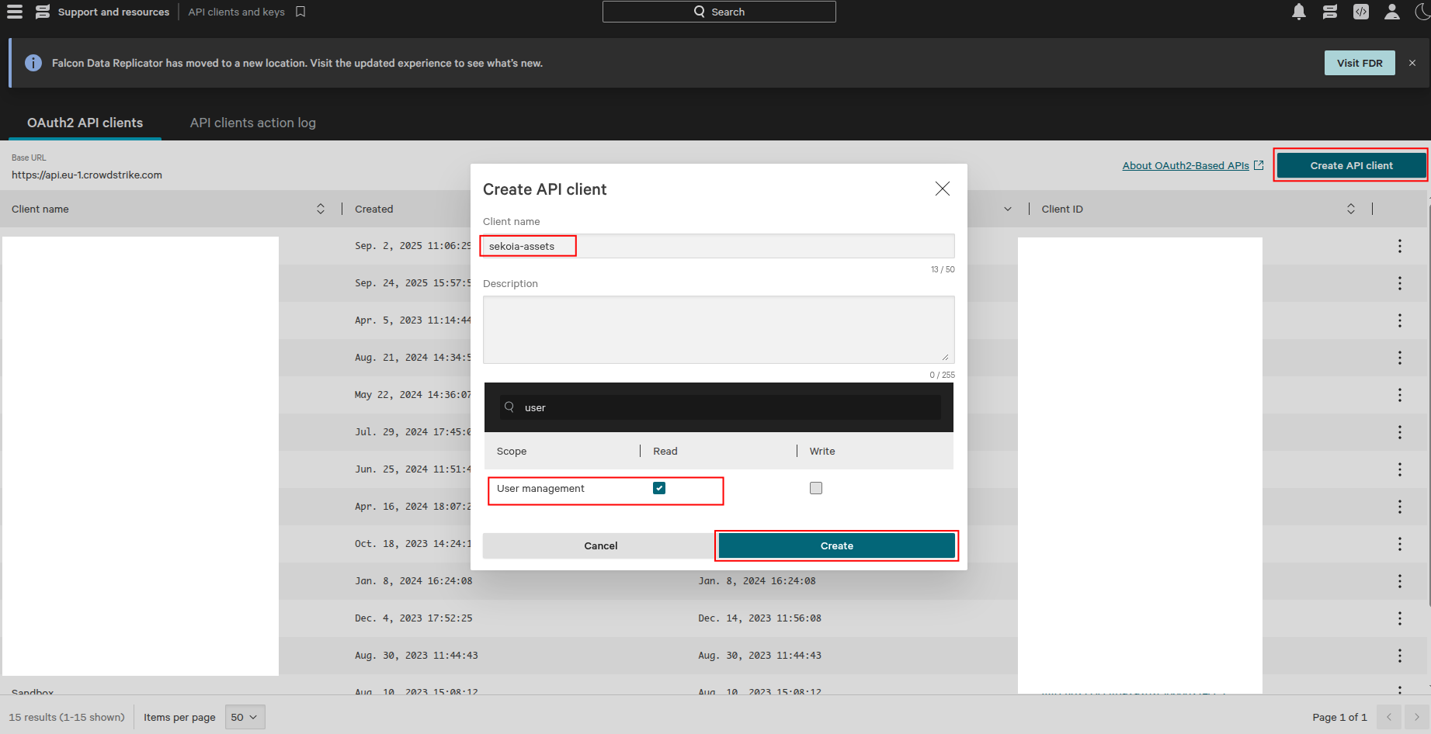The width and height of the screenshot is (1431, 734).
Task: Select the OAuth2 API clients tab
Action: point(85,123)
